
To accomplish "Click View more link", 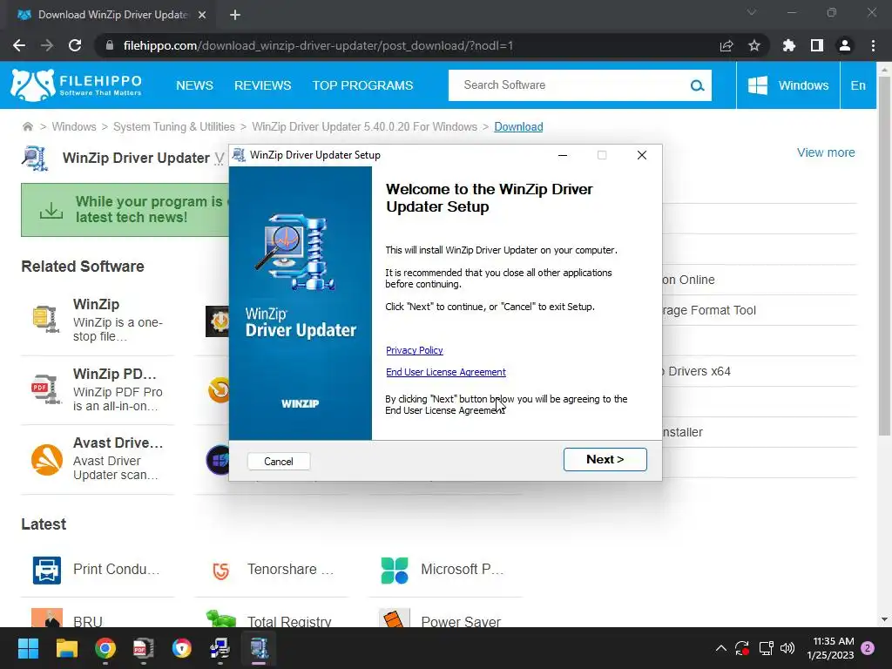I will click(826, 152).
